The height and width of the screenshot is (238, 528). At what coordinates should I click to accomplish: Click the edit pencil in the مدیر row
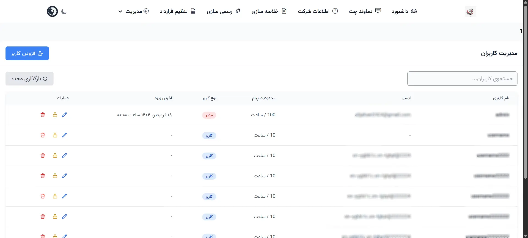(65, 115)
